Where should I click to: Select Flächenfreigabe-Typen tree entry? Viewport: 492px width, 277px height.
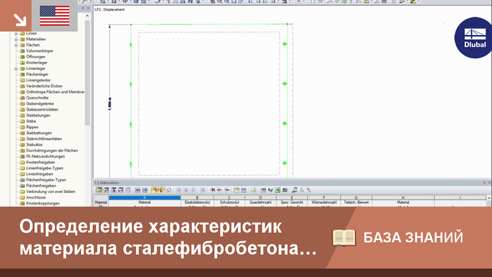coord(46,180)
